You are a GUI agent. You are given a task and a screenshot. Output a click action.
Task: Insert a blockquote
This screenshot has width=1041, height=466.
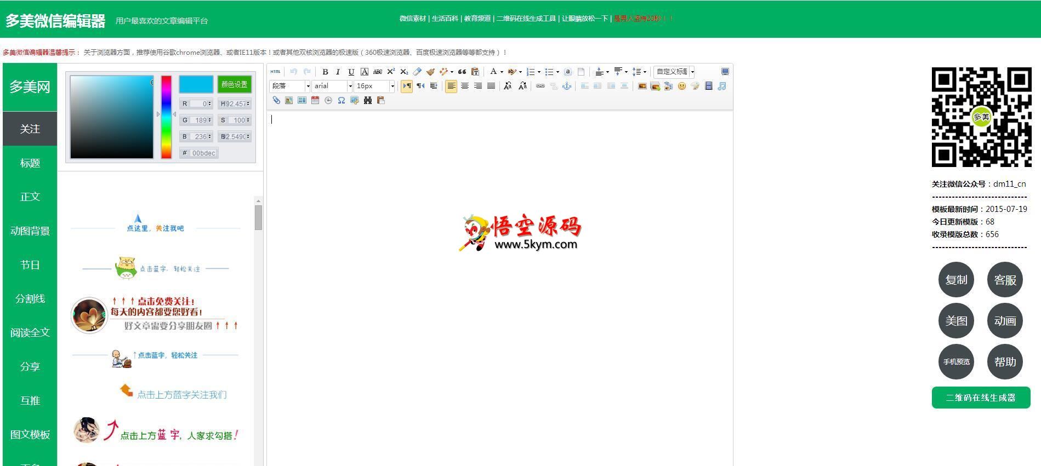click(x=462, y=72)
